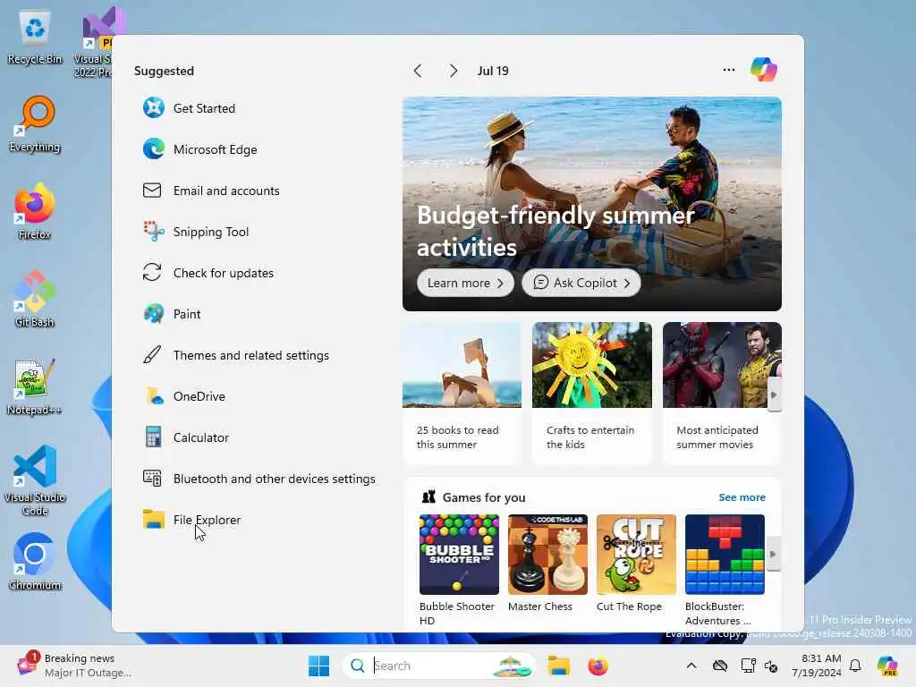Open Crafts to entertain the kids card
The image size is (916, 687).
592,393
